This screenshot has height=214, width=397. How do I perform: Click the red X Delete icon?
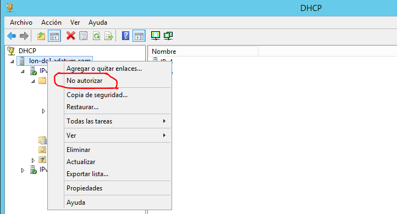coord(70,36)
